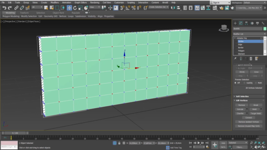This screenshot has width=267, height=150.
Task: Choose the Rectangular Selection Region icon
Action: point(57,8)
